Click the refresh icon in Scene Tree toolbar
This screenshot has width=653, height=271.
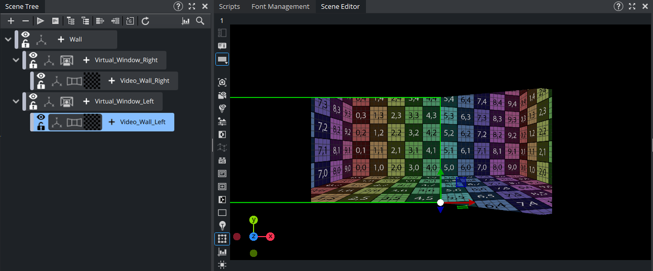[x=146, y=21]
